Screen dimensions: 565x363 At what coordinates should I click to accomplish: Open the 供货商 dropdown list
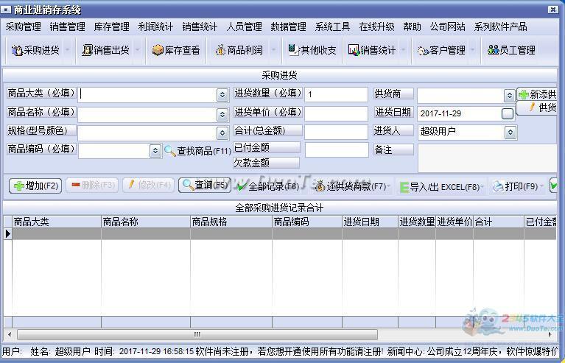click(x=509, y=96)
